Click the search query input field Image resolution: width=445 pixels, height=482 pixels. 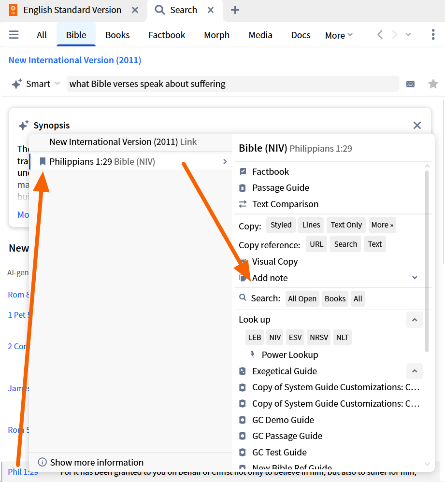point(233,84)
